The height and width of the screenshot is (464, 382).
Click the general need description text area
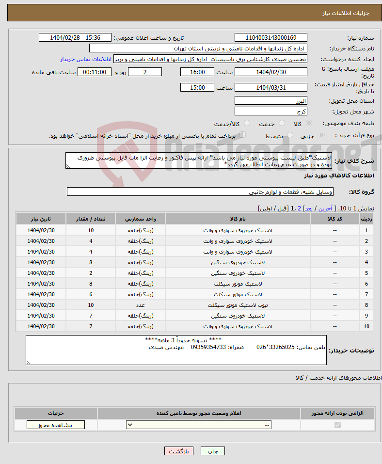tap(199, 160)
